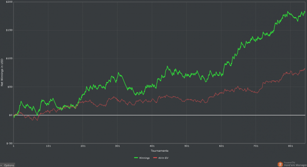Click the $150 y-axis label
The width and height of the screenshot is (307, 167).
pos(9,30)
